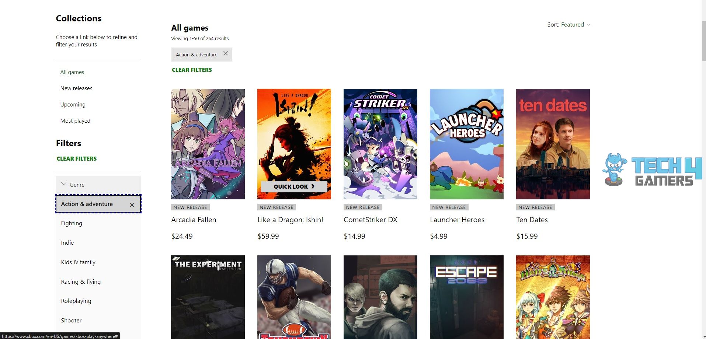
Task: Open the New releases collection
Action: 76,88
